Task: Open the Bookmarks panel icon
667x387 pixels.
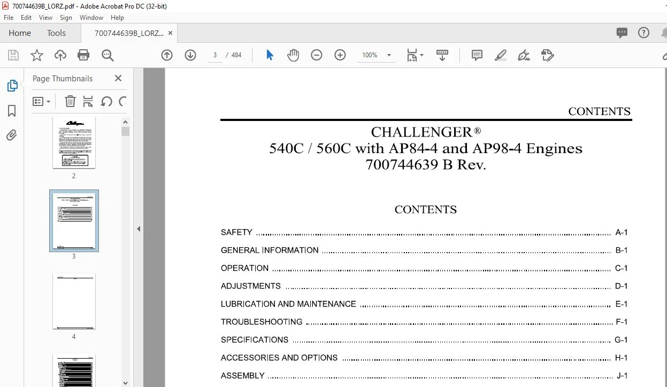Action: (x=12, y=111)
